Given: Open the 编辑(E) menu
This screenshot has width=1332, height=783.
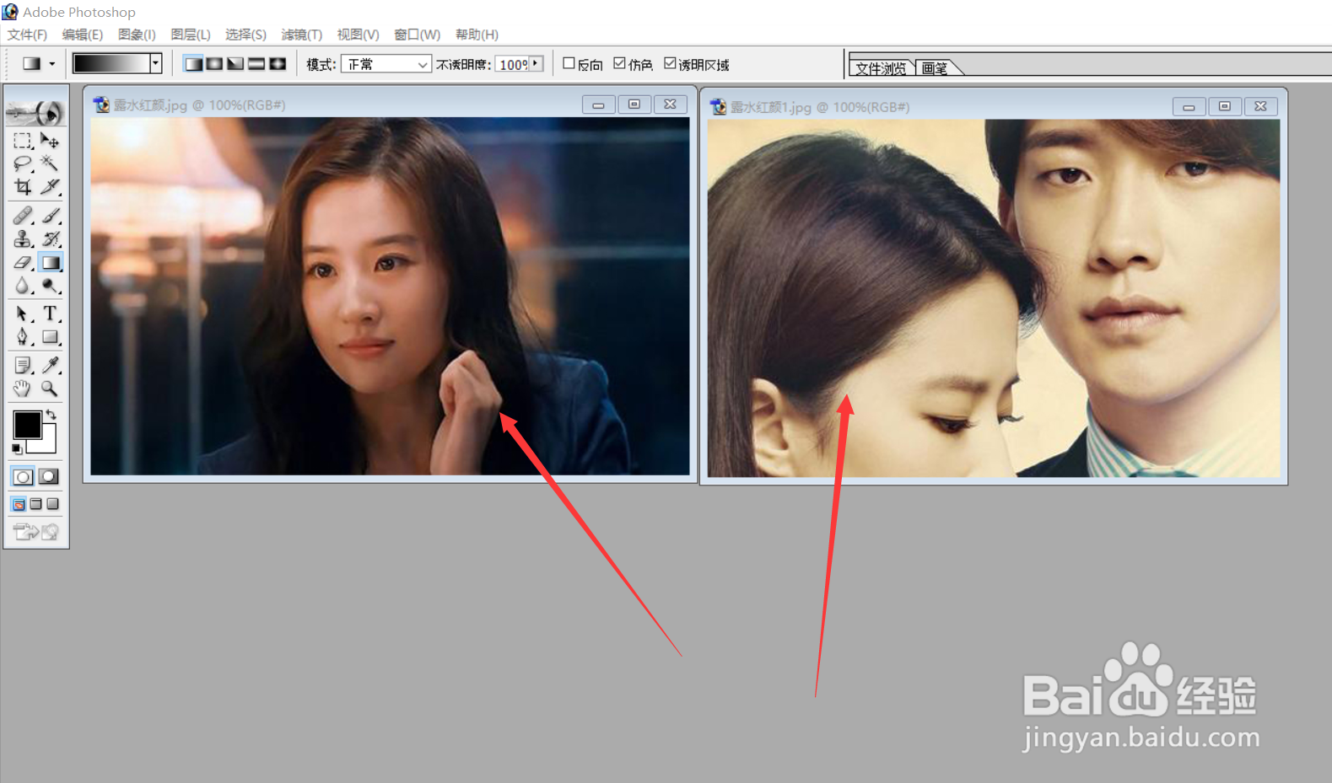Looking at the screenshot, I should pyautogui.click(x=83, y=35).
